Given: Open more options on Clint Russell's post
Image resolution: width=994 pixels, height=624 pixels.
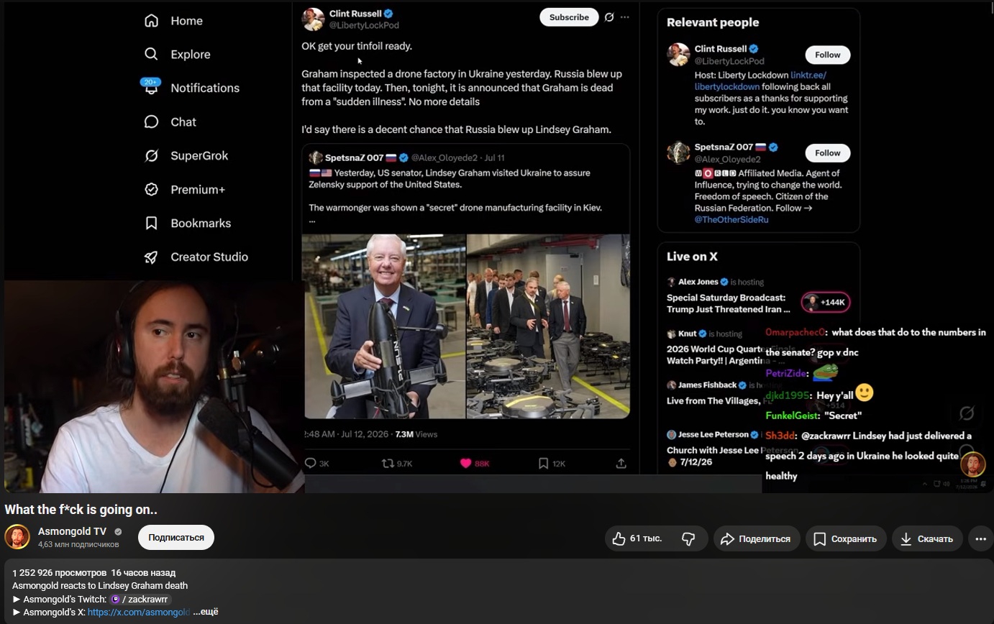Looking at the screenshot, I should 625,17.
